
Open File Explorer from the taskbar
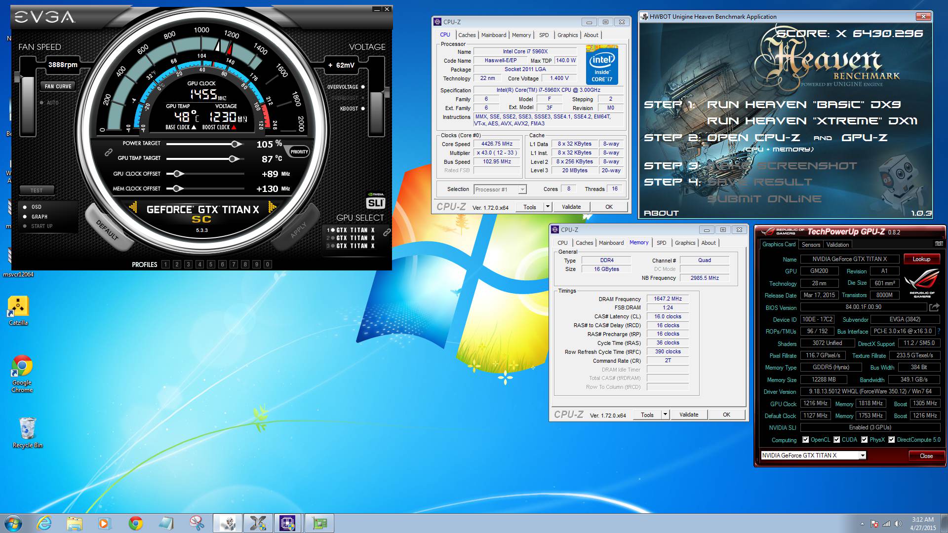(75, 523)
